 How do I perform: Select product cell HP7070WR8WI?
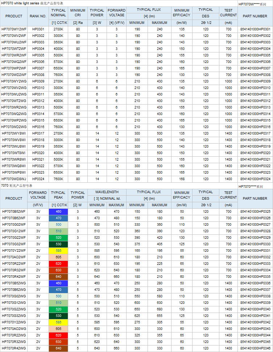pyautogui.click(x=14, y=160)
